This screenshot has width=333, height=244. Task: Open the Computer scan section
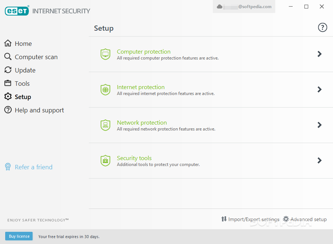[36, 57]
